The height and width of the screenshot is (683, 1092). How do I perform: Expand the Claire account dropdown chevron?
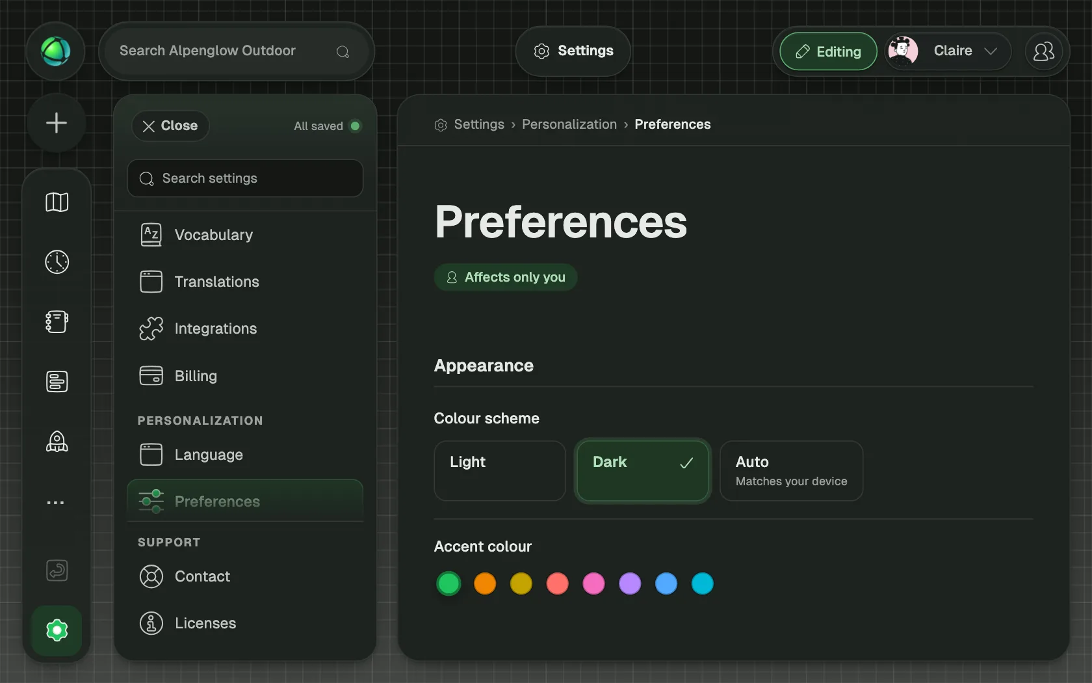(991, 51)
